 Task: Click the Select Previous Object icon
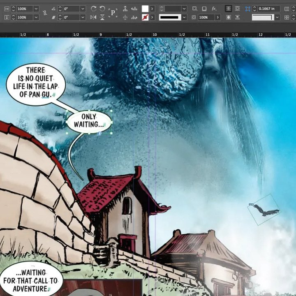(134, 9)
